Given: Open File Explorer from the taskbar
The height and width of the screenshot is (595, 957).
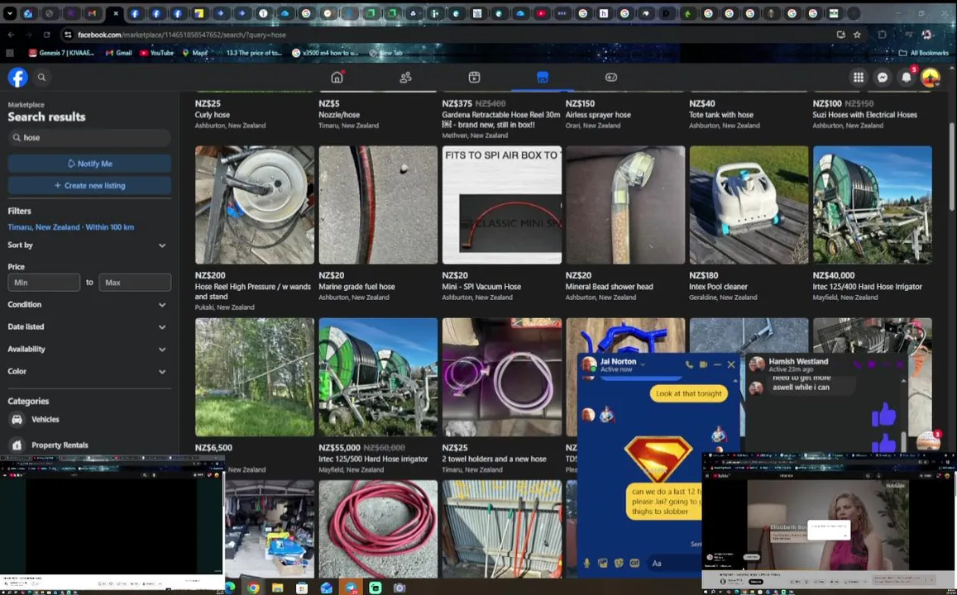Looking at the screenshot, I should coord(277,588).
